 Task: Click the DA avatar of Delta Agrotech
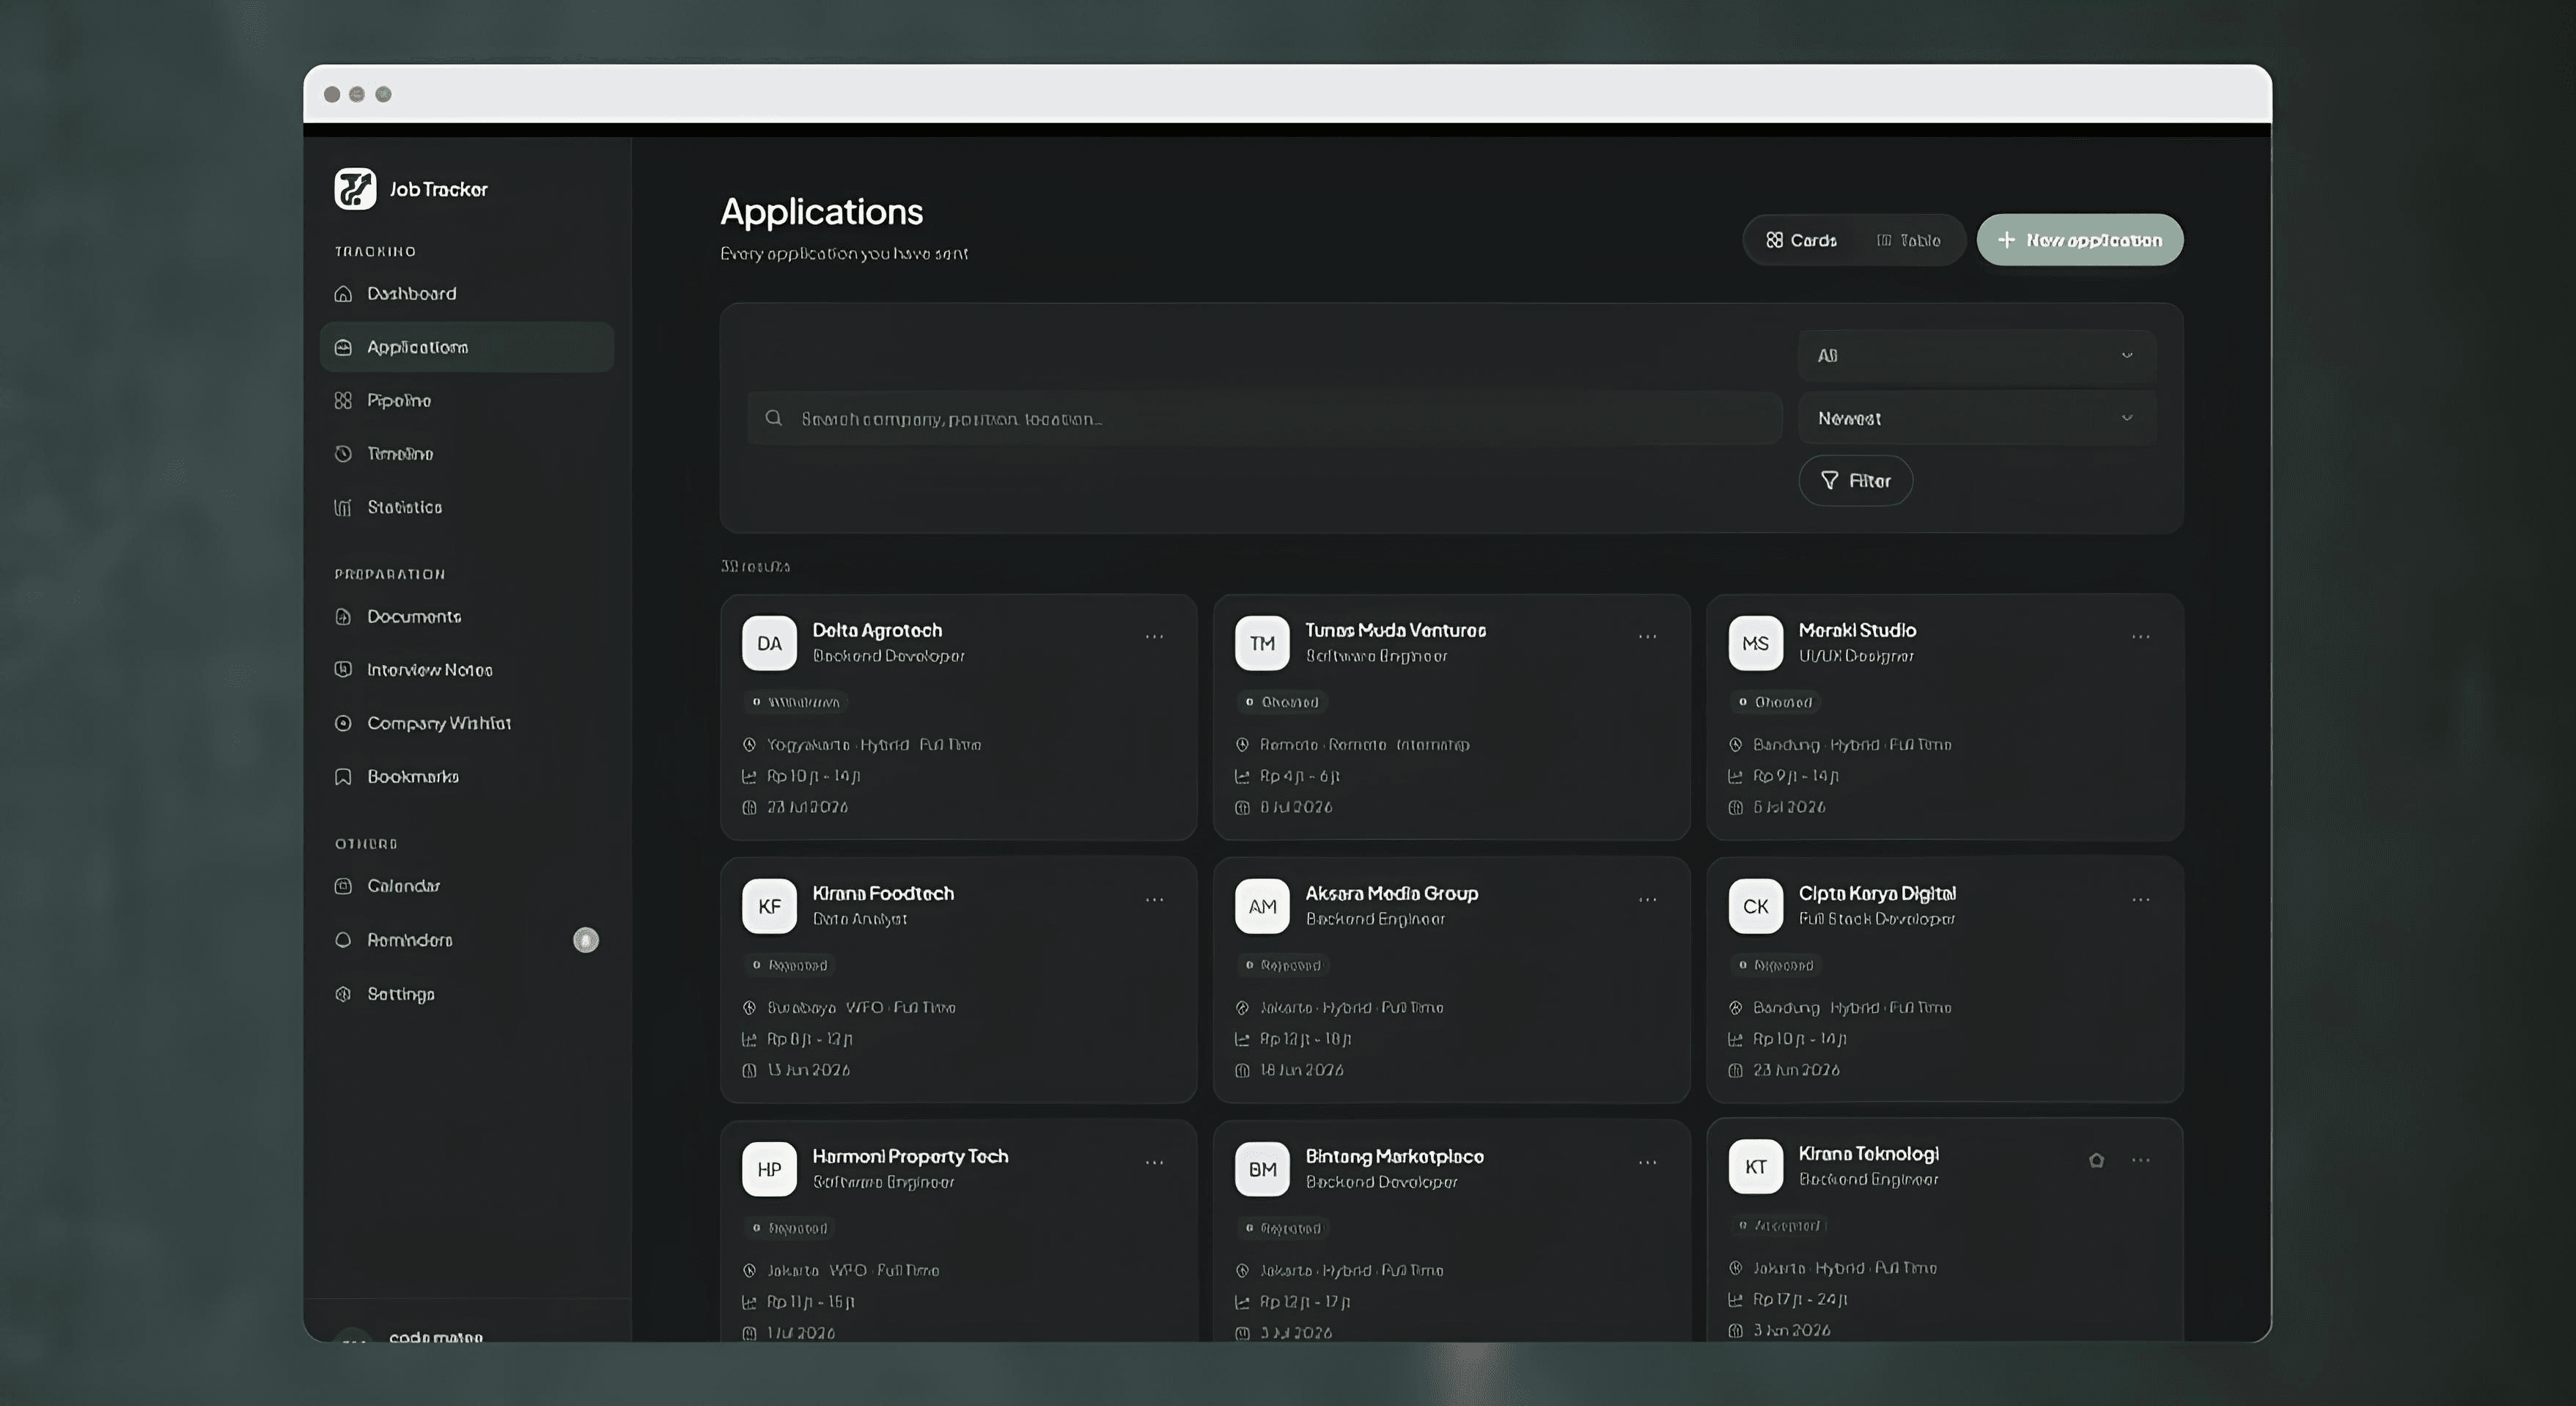[x=769, y=643]
